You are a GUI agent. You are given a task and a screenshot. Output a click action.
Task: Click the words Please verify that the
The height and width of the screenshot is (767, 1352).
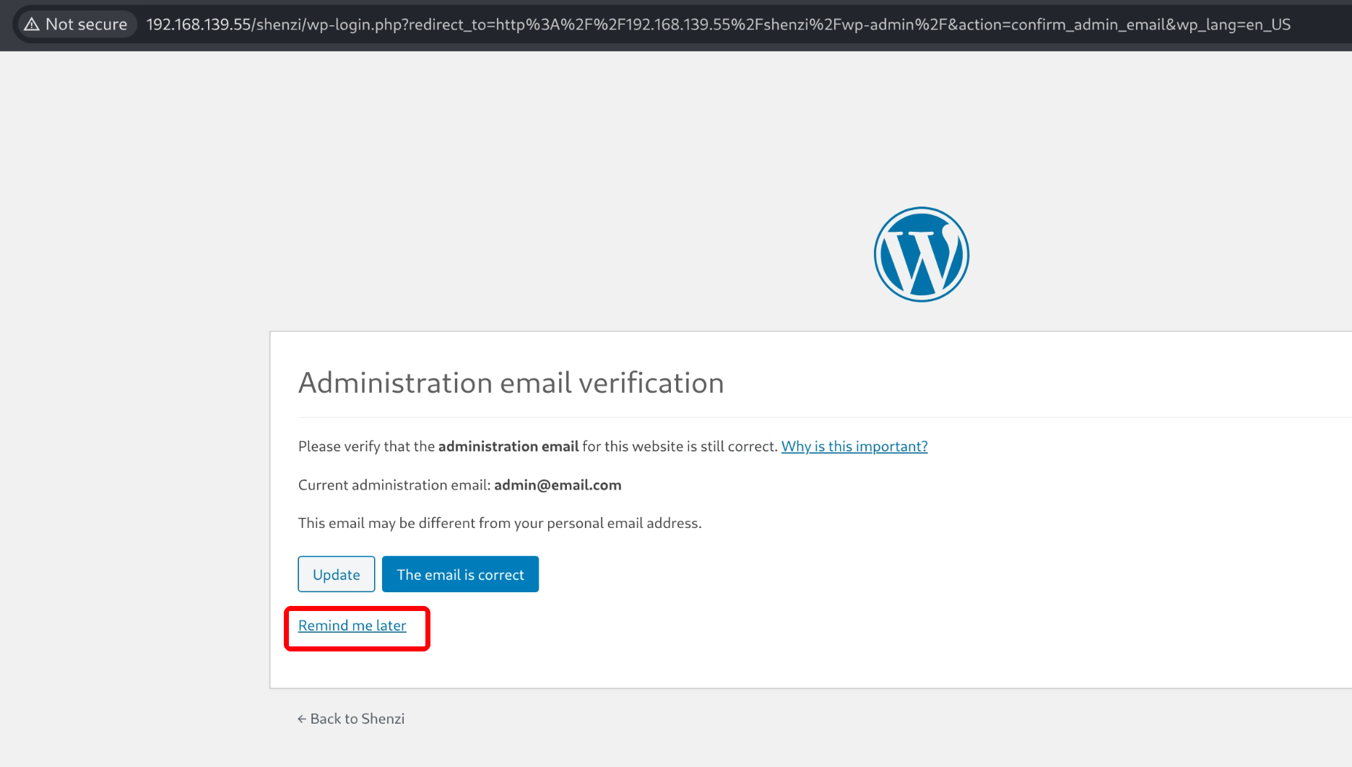pos(366,446)
